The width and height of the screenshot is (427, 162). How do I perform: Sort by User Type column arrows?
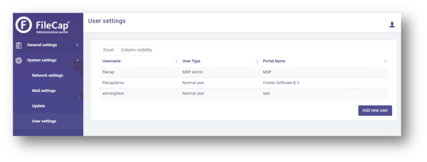257,62
